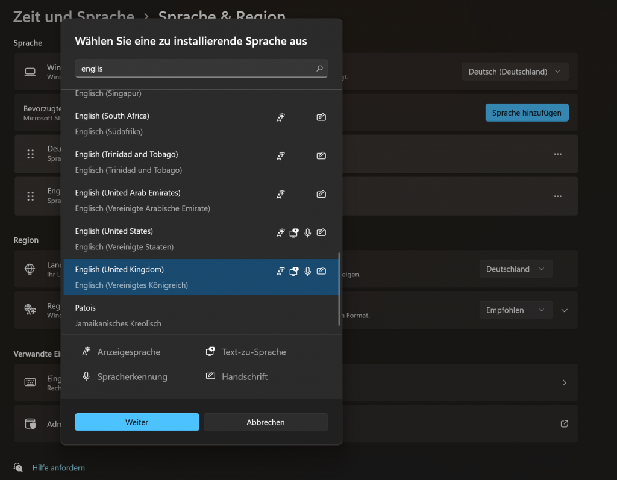Click handwriting icon for English (Trinidad and Tobago)
This screenshot has width=617, height=480.
[x=321, y=155]
